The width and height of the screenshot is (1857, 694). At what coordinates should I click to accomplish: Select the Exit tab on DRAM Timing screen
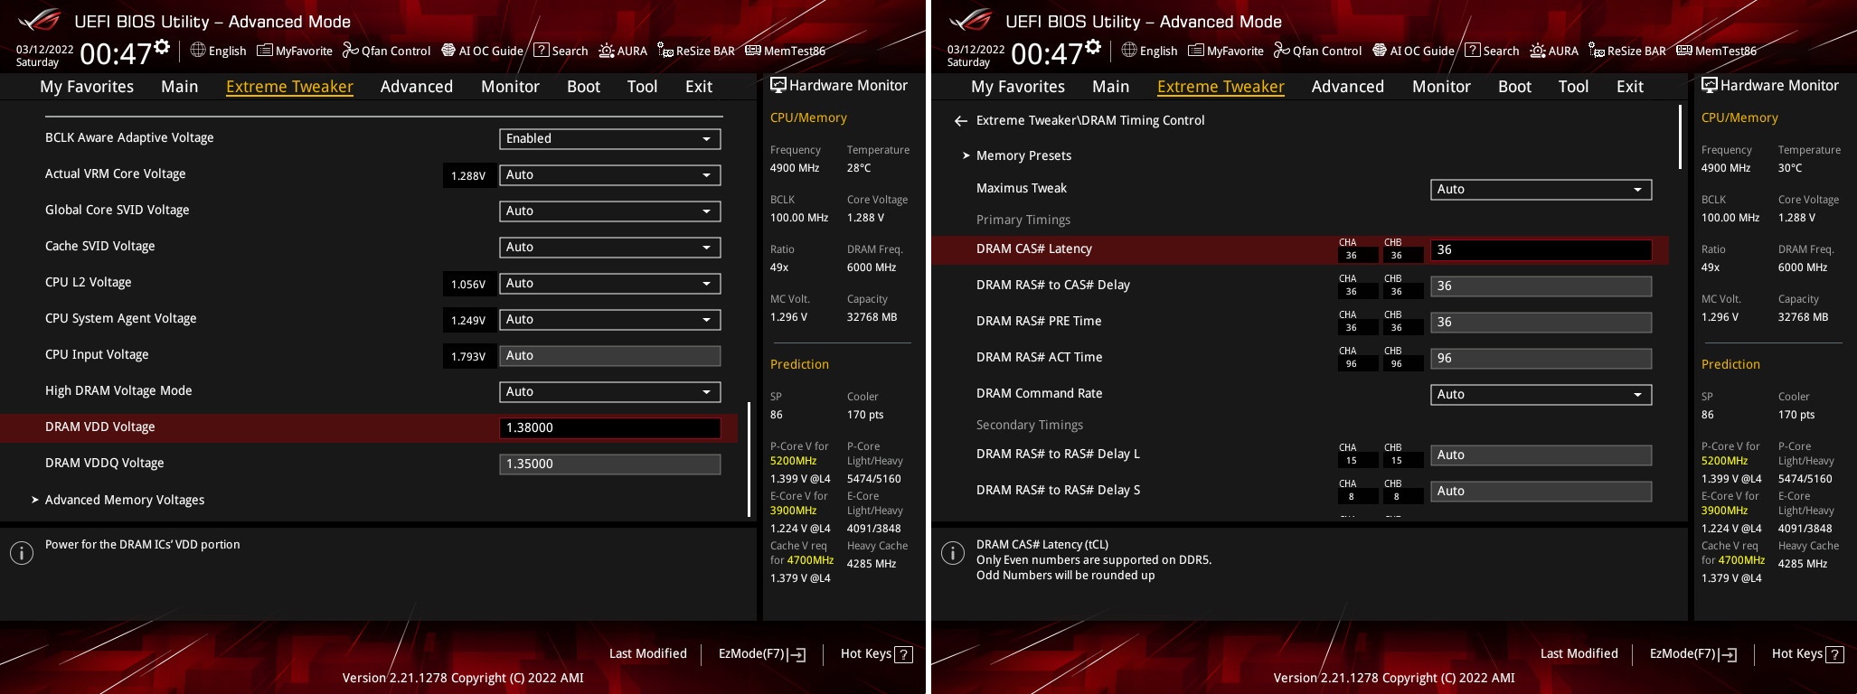point(1630,86)
